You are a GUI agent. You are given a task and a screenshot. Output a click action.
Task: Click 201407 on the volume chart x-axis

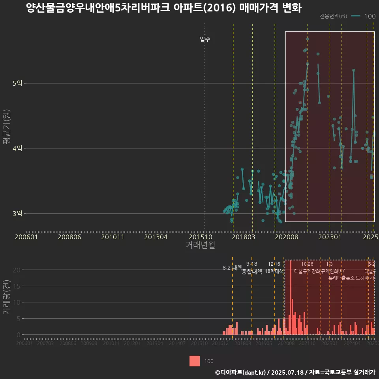[177, 343]
